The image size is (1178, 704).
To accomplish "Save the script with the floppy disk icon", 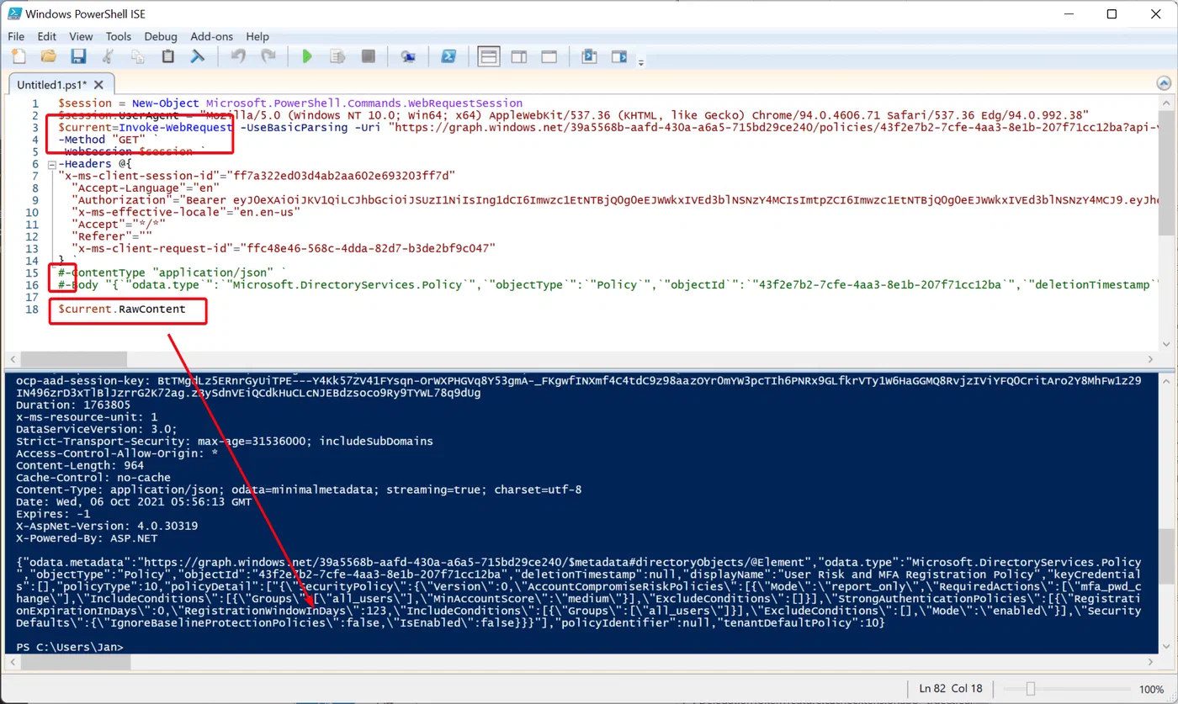I will tap(78, 56).
